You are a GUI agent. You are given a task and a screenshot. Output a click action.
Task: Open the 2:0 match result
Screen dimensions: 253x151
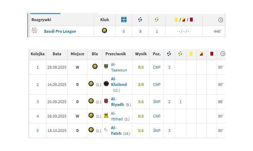pyautogui.click(x=141, y=84)
